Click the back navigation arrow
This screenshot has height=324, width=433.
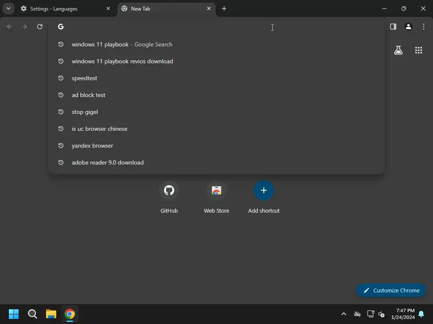(9, 27)
